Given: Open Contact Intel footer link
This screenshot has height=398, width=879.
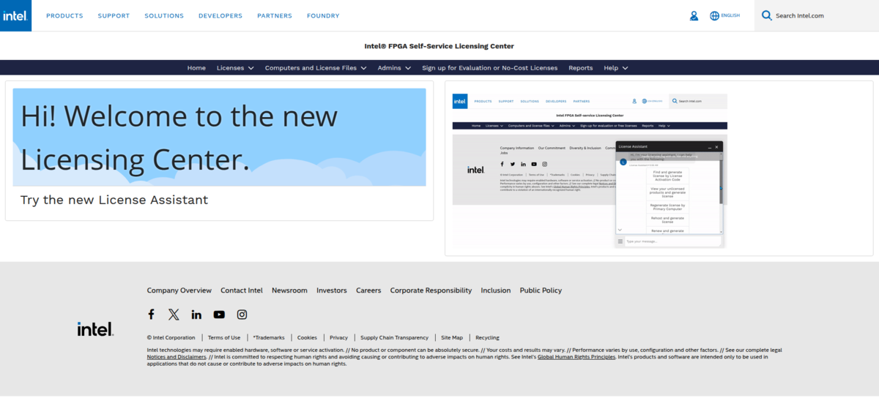Looking at the screenshot, I should pos(242,290).
